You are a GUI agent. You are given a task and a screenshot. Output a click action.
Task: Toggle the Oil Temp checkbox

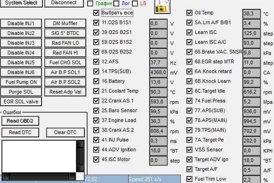(x=189, y=13)
